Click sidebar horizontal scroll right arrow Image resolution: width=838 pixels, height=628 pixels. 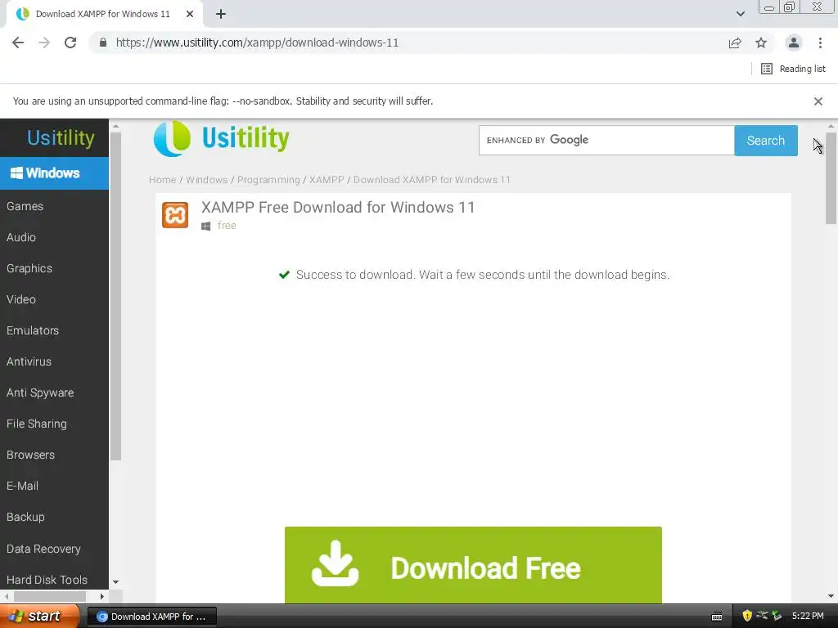pyautogui.click(x=101, y=596)
